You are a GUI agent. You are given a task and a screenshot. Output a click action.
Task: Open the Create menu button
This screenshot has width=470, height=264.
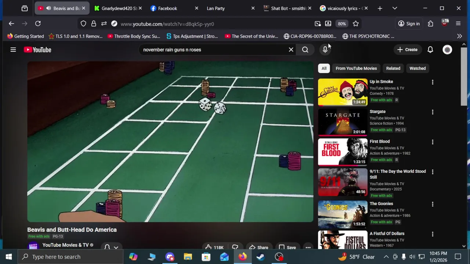(408, 49)
